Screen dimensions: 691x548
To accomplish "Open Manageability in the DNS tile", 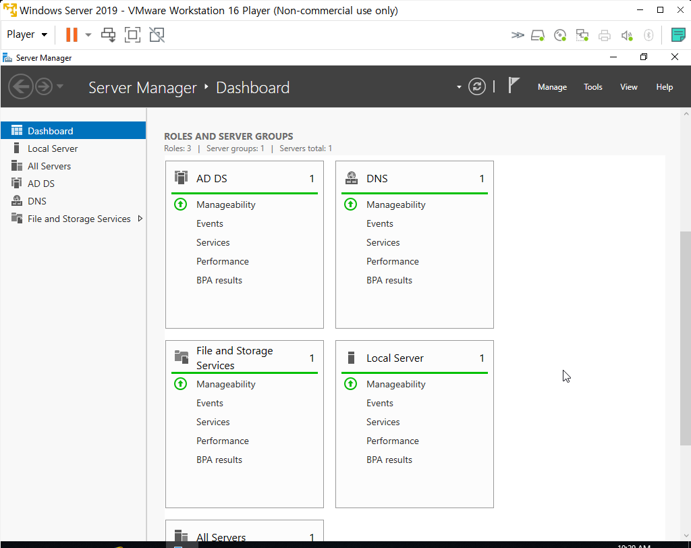I will coord(395,204).
